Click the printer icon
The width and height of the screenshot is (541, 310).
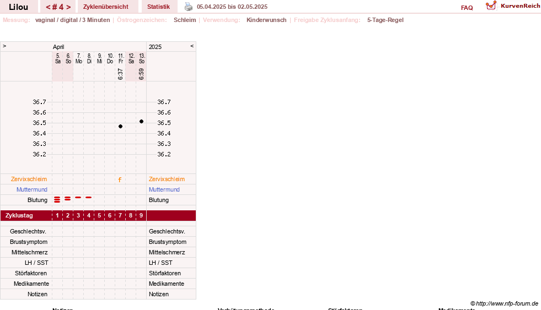coord(189,7)
